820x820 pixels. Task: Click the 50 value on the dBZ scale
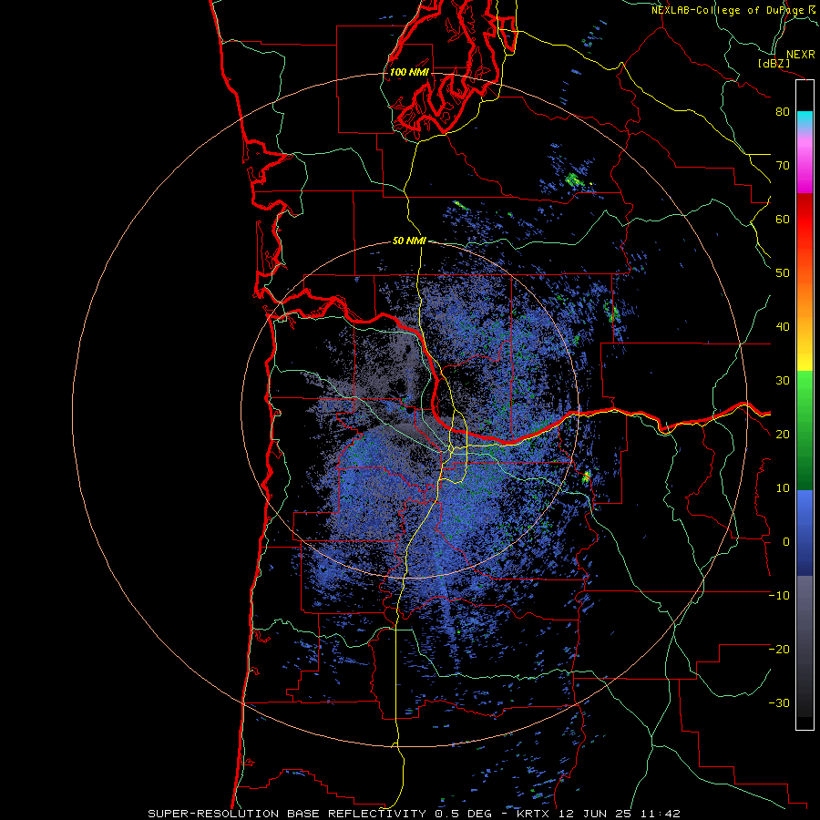(783, 273)
